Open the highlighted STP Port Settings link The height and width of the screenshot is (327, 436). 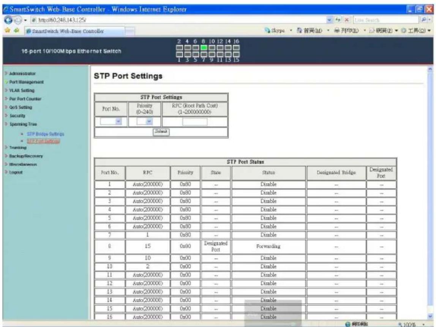point(43,141)
